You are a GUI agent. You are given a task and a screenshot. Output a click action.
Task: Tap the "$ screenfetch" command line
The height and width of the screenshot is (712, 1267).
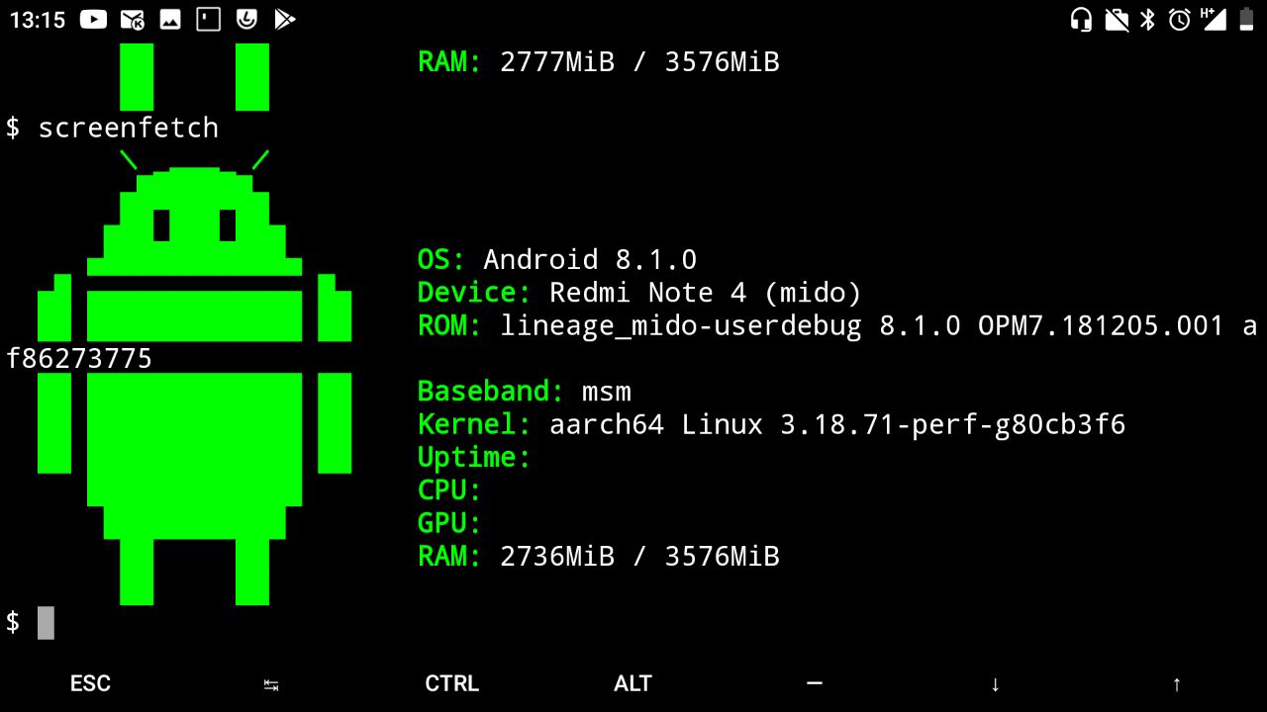pyautogui.click(x=112, y=128)
